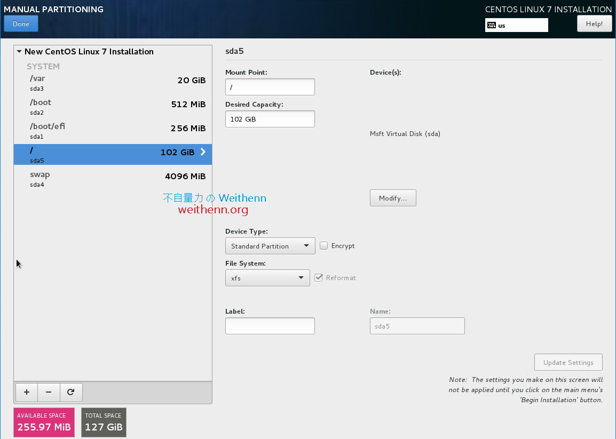Click the 20 GiB size of /var
The width and height of the screenshot is (616, 439).
click(191, 81)
